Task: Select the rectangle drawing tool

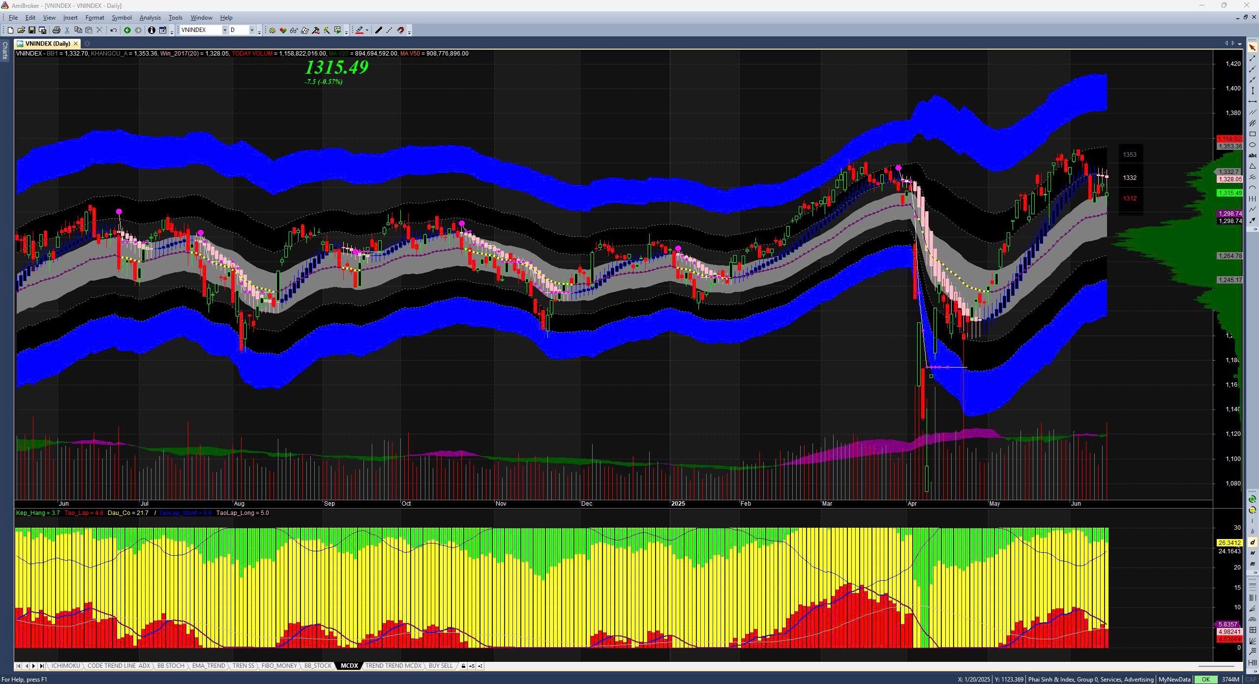Action: point(1252,134)
